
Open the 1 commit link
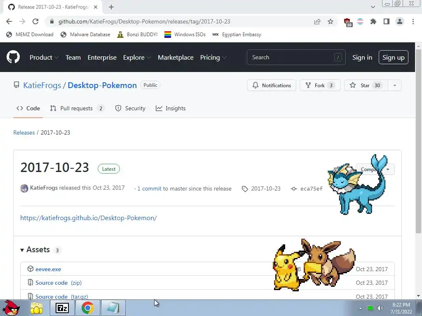pyautogui.click(x=149, y=188)
